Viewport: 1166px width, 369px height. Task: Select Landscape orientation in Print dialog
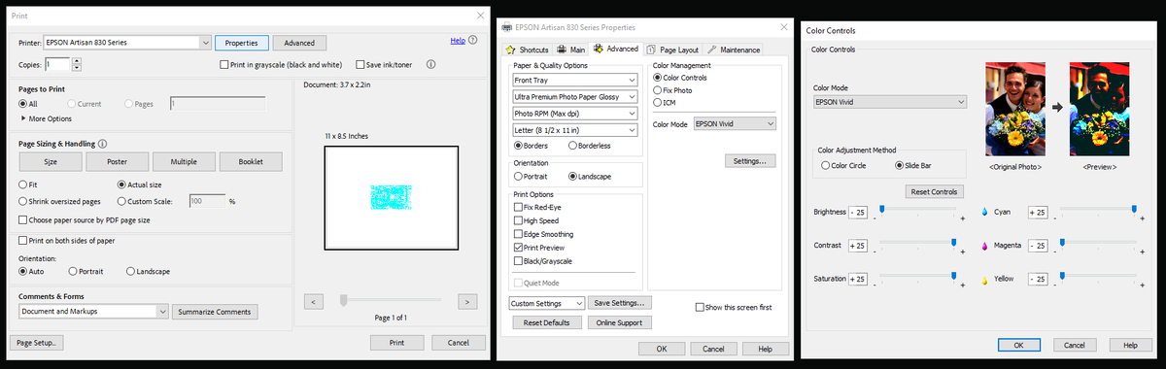(130, 271)
